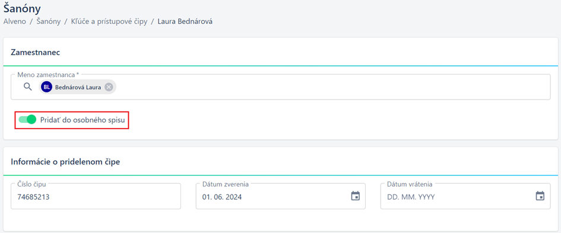The height and width of the screenshot is (233, 561).
Task: Click the Zamestnanec section header
Action: [36, 52]
